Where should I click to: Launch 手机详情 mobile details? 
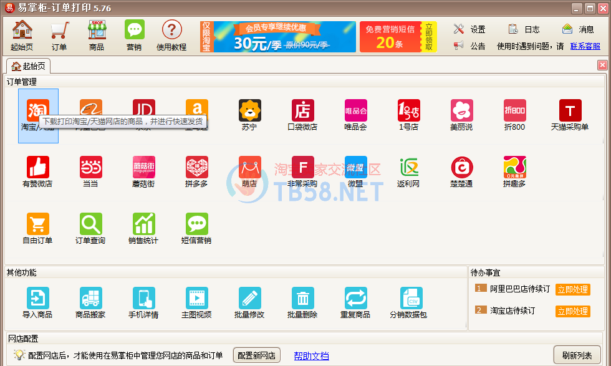click(x=144, y=303)
